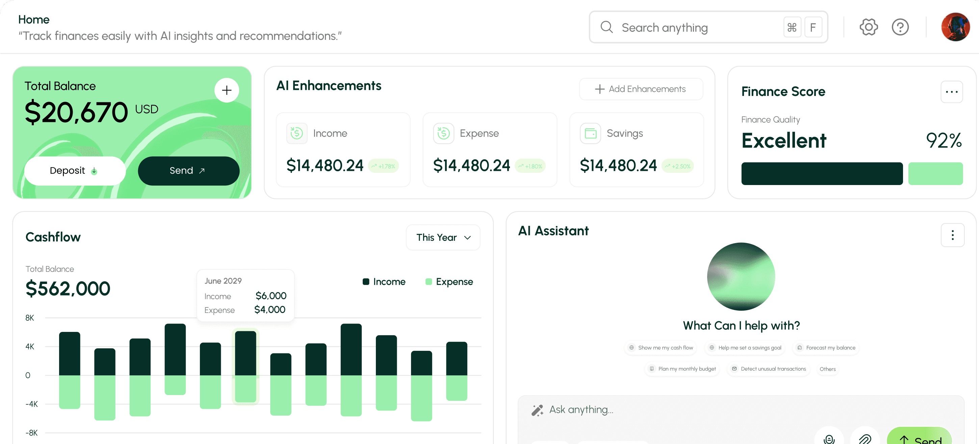The height and width of the screenshot is (444, 979).
Task: Open the This Year dropdown
Action: coord(443,237)
